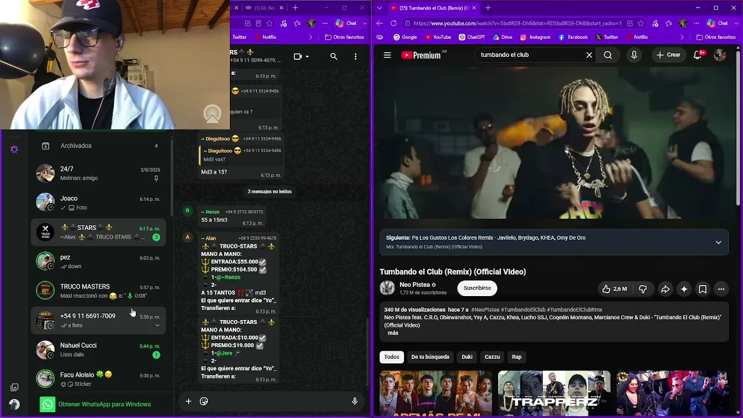The height and width of the screenshot is (418, 743).
Task: Click the Crear button on YouTube
Action: click(668, 55)
